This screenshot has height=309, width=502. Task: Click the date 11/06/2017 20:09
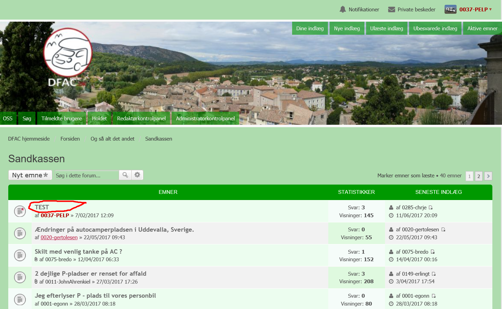[x=417, y=216]
